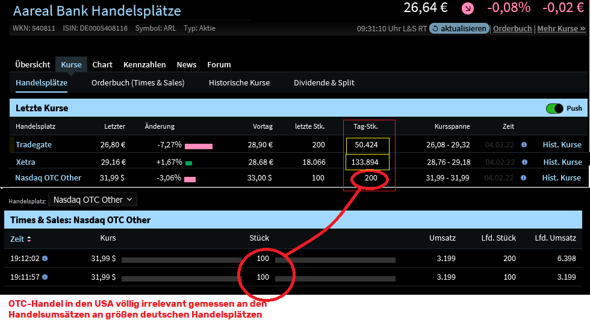Click the ISIN DE0005408116 text
The width and height of the screenshot is (590, 320).
tap(95, 28)
